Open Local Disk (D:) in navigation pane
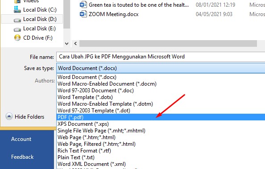The image size is (265, 169). [x=32, y=19]
